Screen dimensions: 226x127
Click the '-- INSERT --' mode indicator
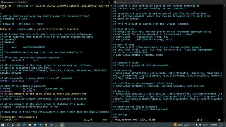[x=8, y=120]
